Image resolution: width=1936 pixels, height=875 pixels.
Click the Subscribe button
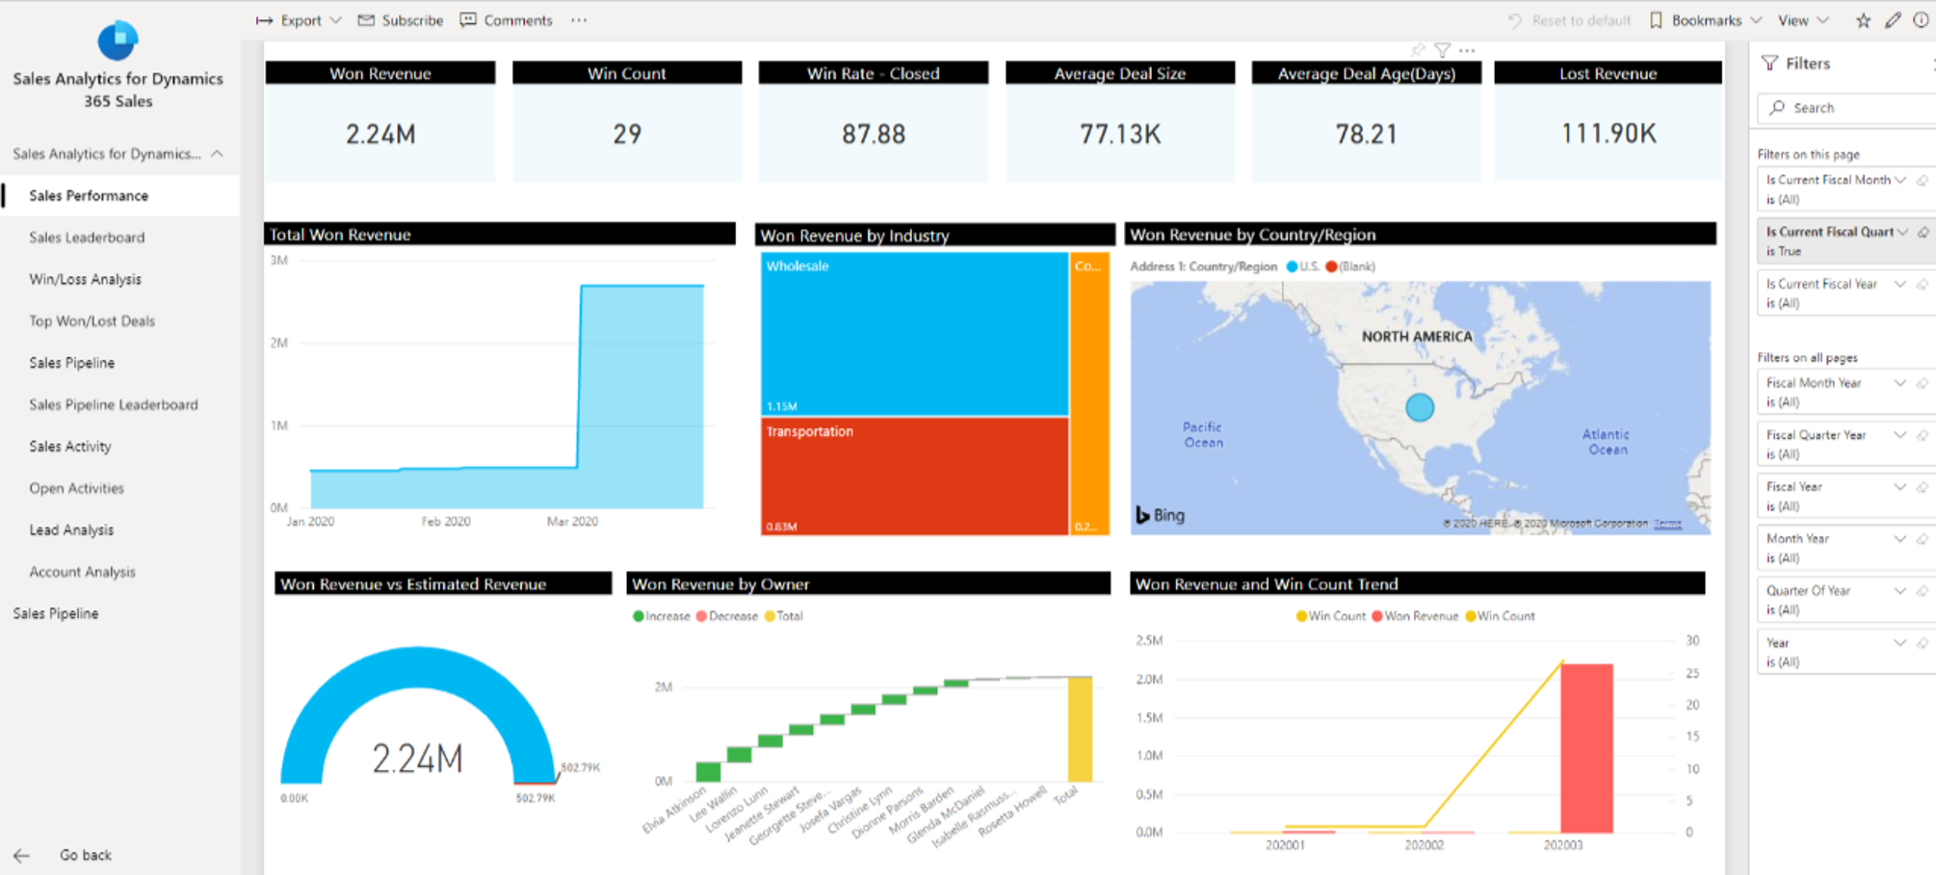click(401, 20)
